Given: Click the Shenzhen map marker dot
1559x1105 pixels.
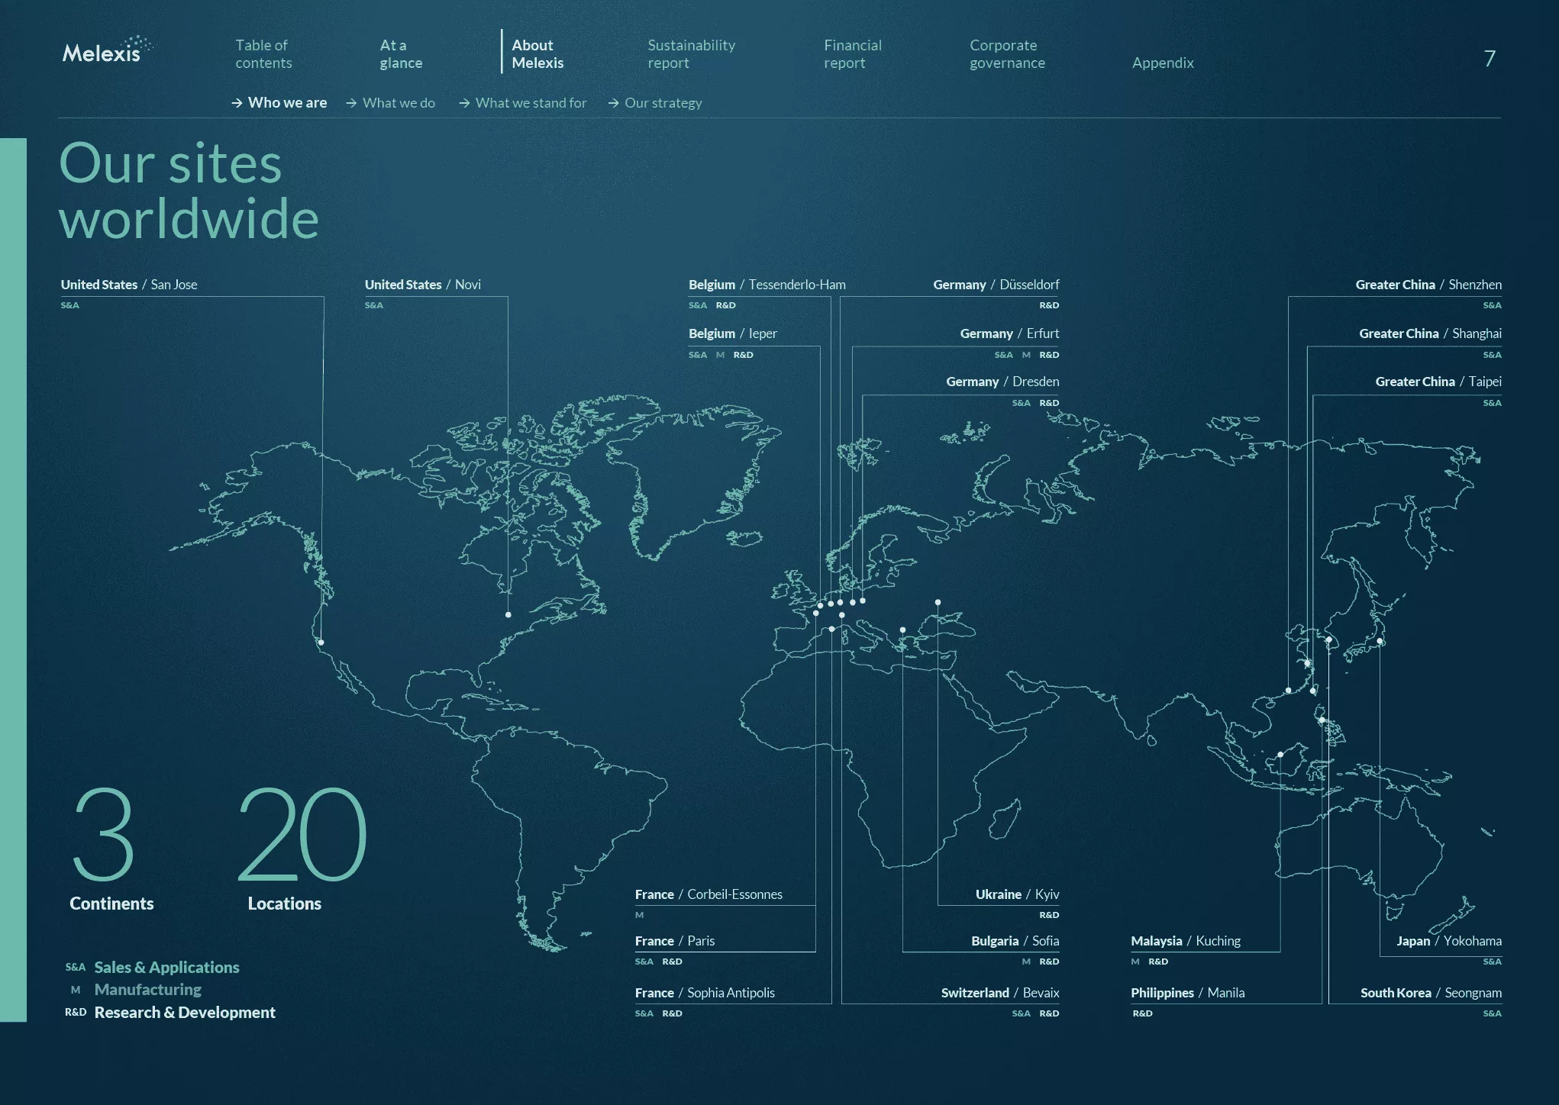Looking at the screenshot, I should click(x=1289, y=690).
